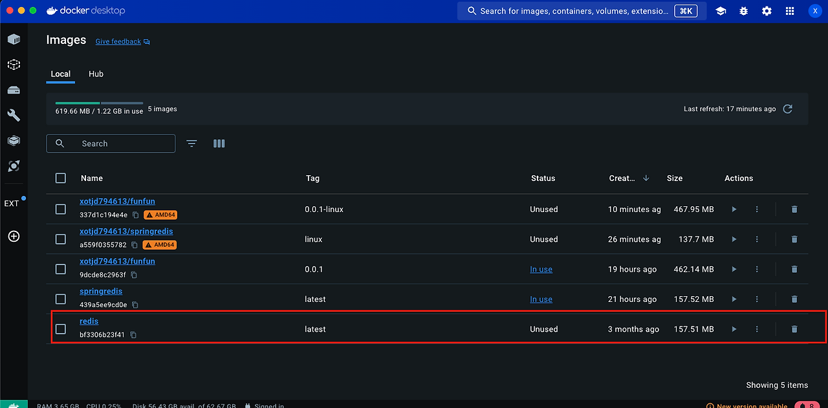Add an extension with the plus icon

pos(14,237)
